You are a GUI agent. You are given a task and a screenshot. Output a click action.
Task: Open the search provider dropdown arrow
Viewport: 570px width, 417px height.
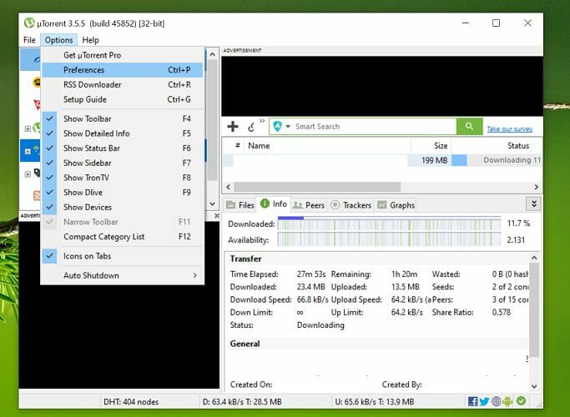click(288, 127)
